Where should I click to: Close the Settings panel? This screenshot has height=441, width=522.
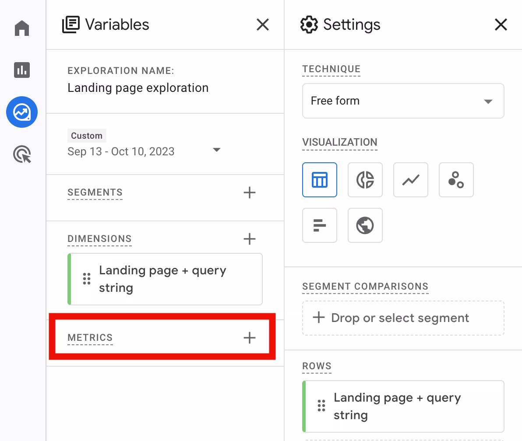click(501, 24)
